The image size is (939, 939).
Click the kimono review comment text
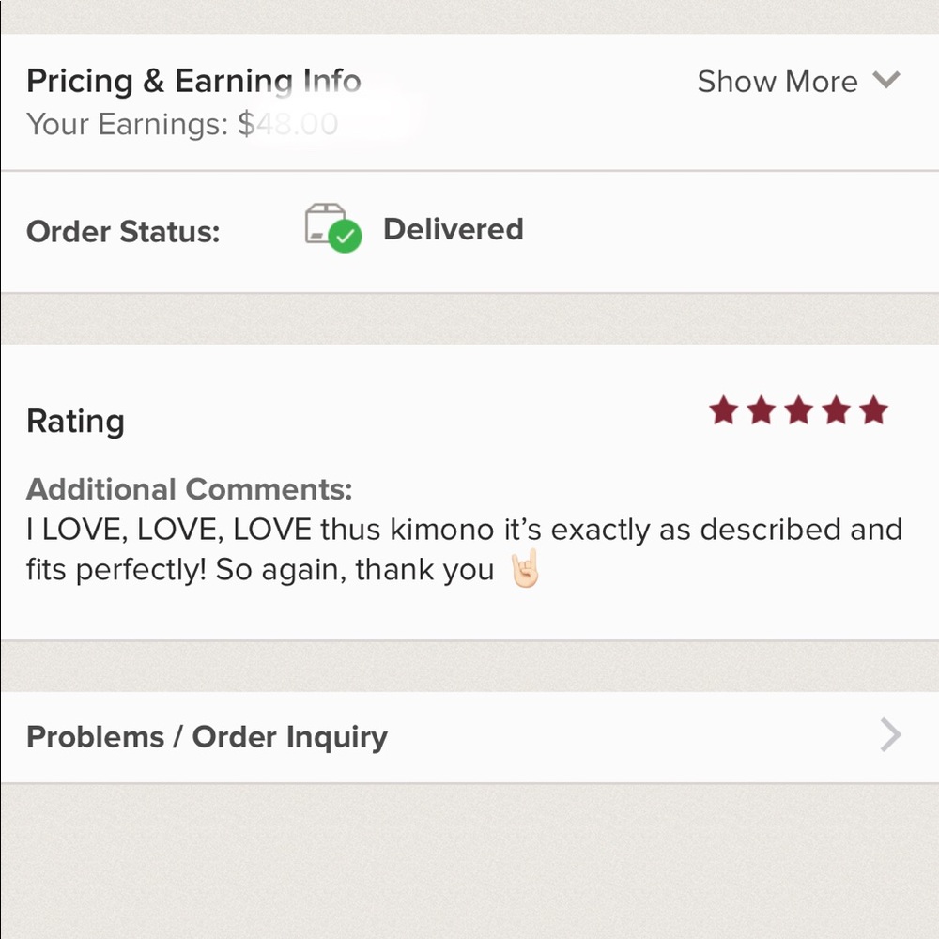point(464,530)
